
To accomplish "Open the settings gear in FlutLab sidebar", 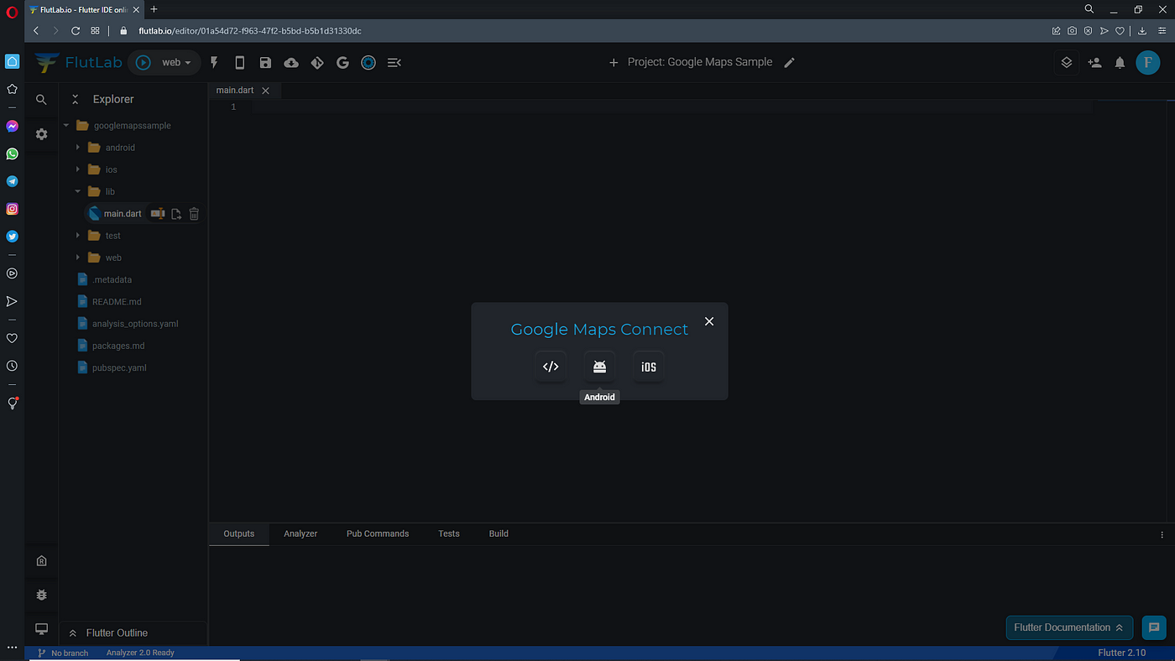I will (41, 133).
